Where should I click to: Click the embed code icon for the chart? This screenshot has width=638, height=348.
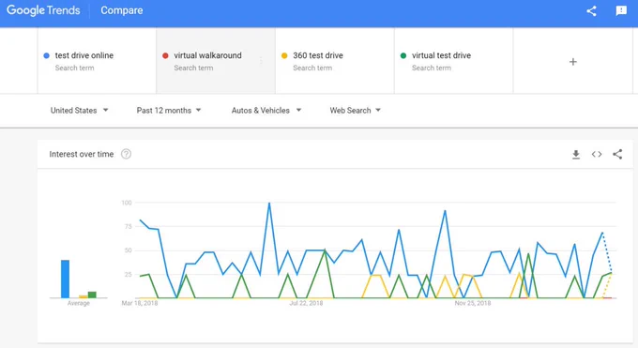click(x=597, y=154)
